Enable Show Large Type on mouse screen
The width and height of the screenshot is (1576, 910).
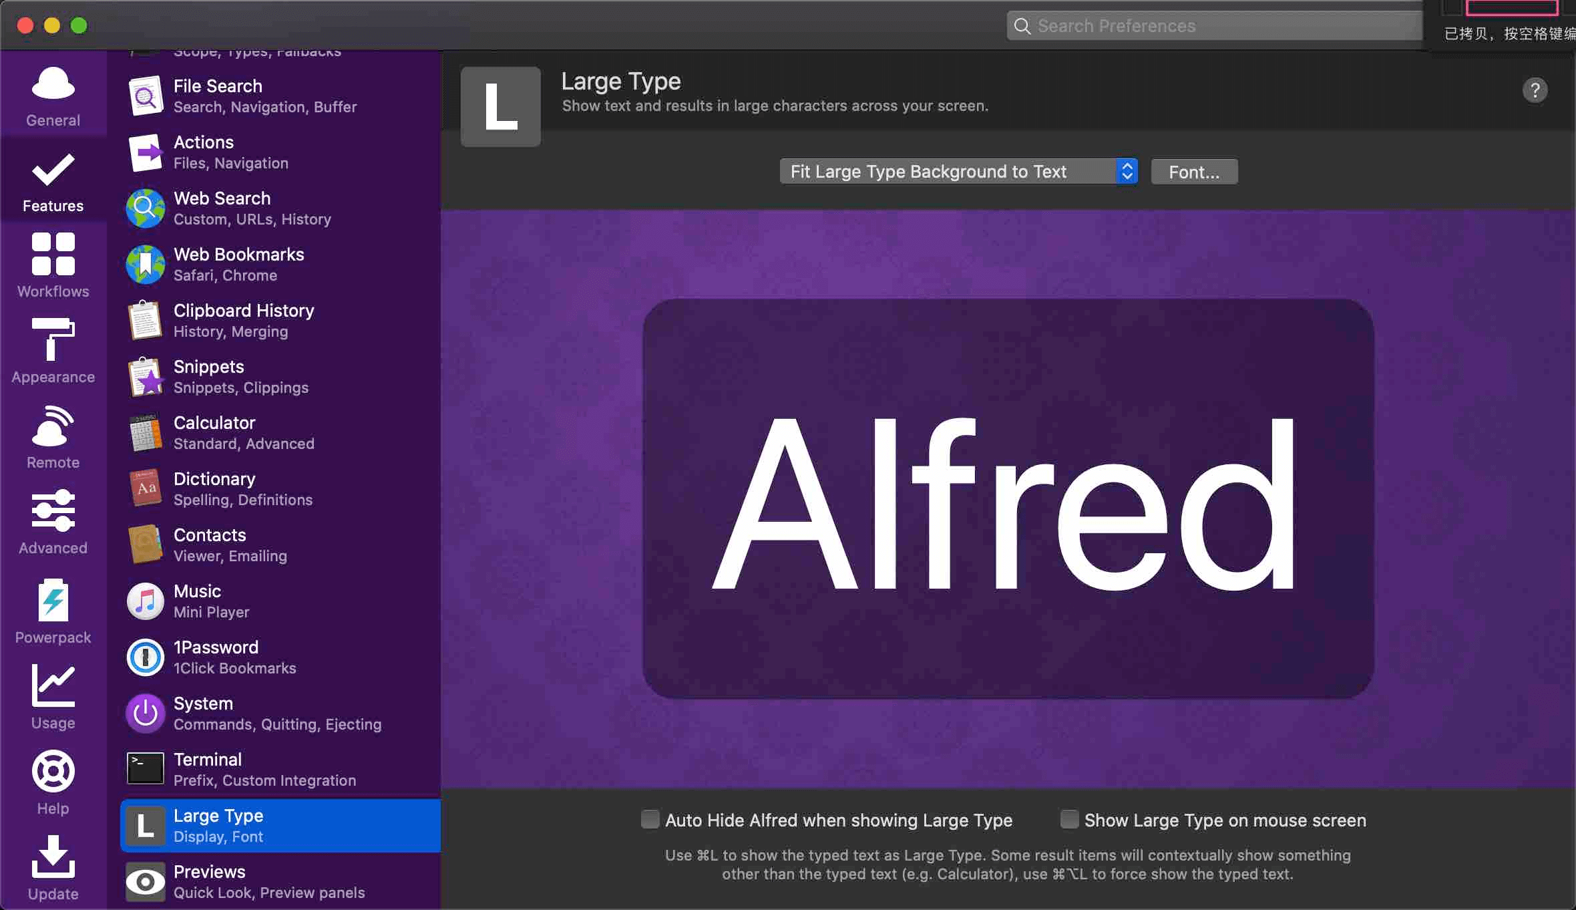[x=1069, y=820]
